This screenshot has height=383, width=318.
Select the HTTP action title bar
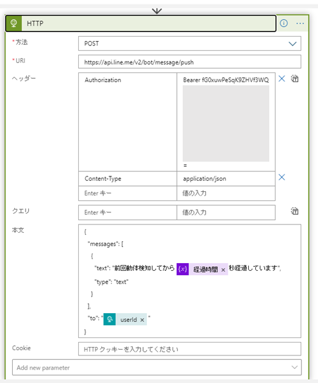[x=141, y=24]
